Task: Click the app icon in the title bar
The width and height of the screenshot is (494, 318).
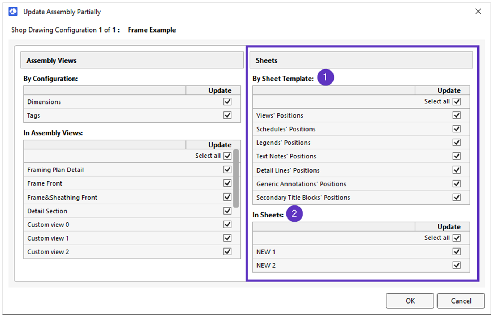Action: pyautogui.click(x=13, y=12)
